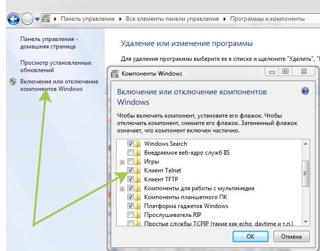Open Панель управления breadcrumb
Viewport: 320px width, 251px height.
pos(87,19)
